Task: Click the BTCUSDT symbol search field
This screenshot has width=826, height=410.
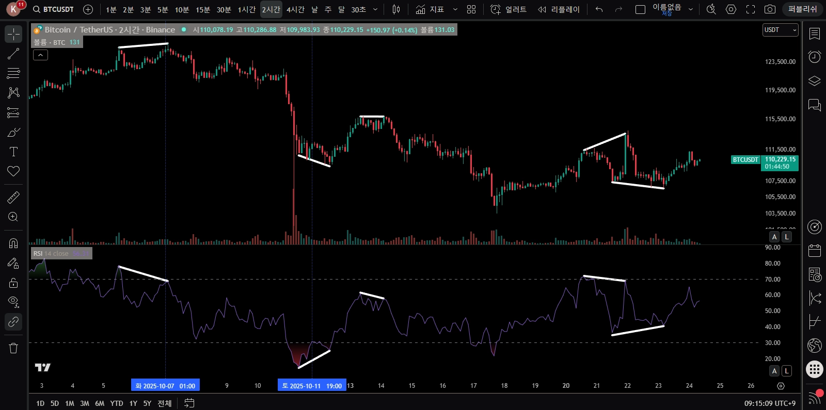Action: coord(53,9)
